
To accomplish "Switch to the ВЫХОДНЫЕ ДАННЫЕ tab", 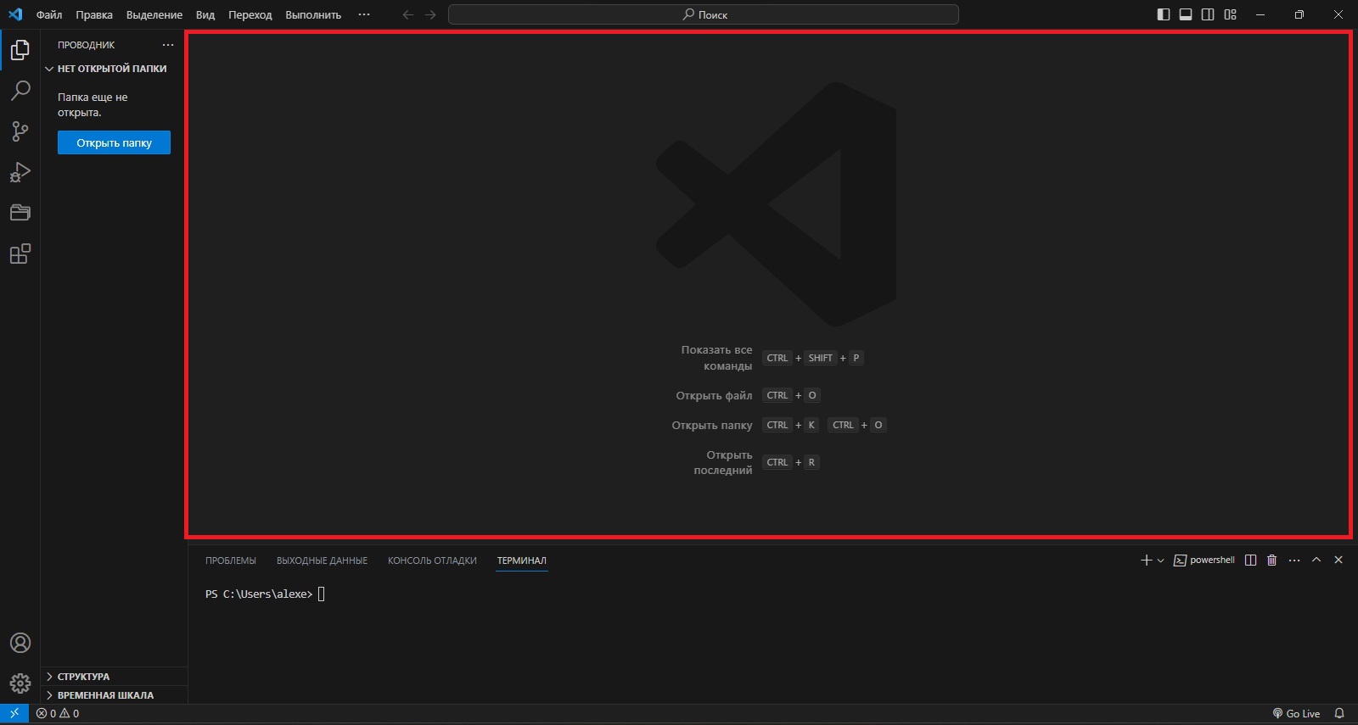I will click(322, 560).
